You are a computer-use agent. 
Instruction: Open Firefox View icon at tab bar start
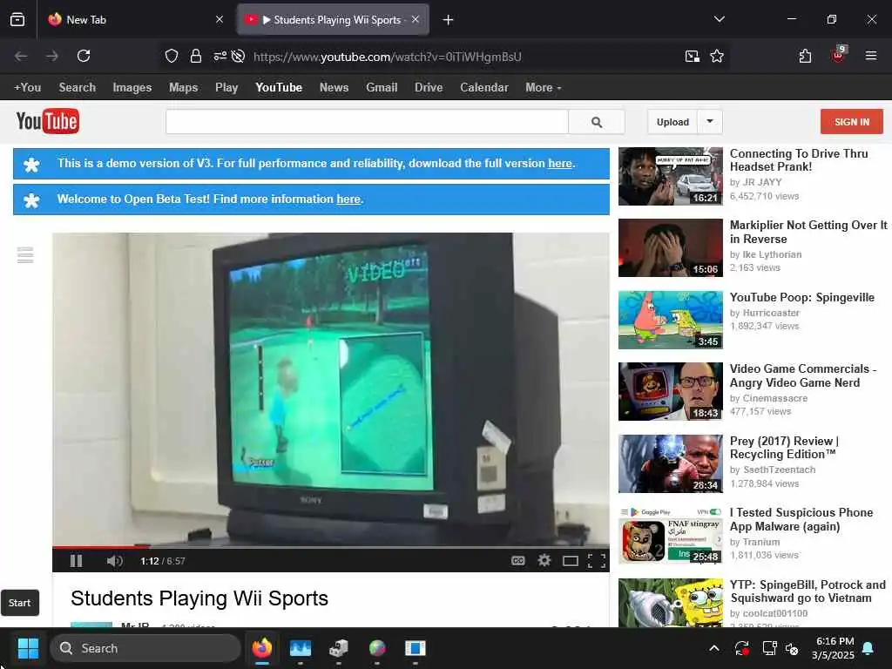click(x=17, y=20)
